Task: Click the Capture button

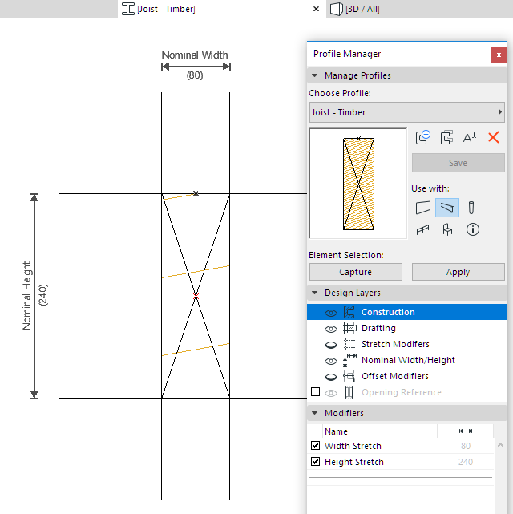Action: coord(356,272)
